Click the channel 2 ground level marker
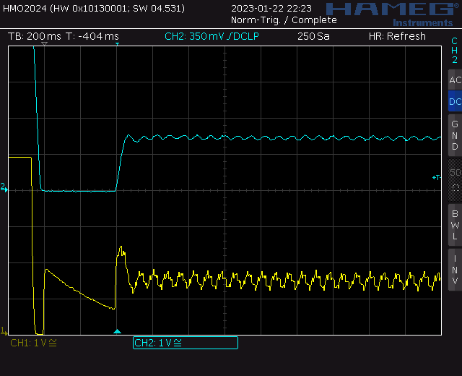 tap(4, 188)
